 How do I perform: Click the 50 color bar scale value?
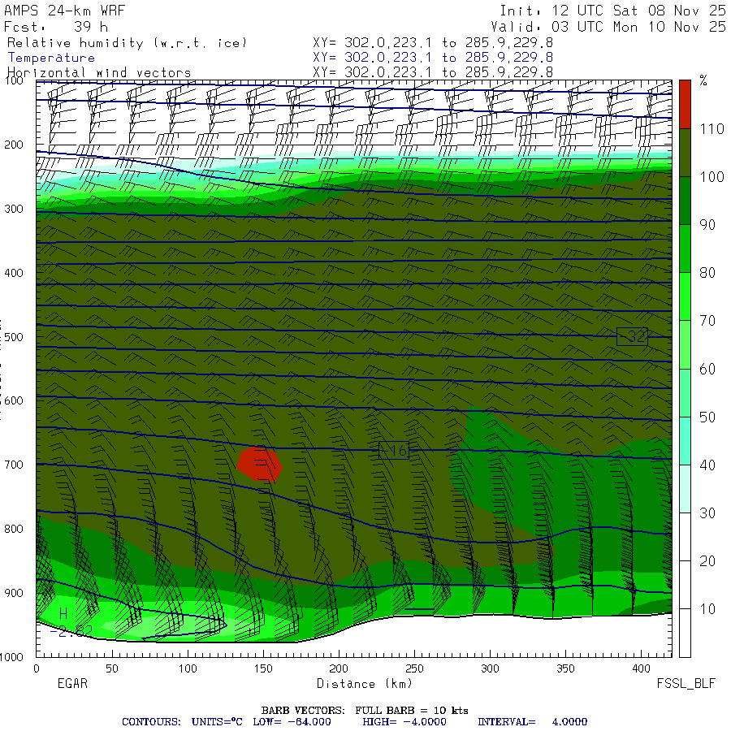point(707,417)
